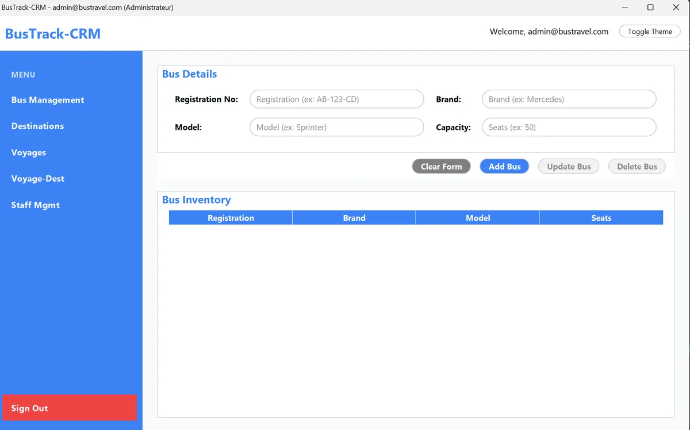Click the Capacity seats input field

pyautogui.click(x=569, y=127)
